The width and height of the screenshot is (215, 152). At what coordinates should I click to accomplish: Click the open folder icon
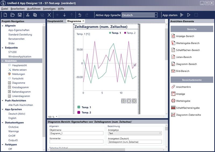(x=12, y=15)
